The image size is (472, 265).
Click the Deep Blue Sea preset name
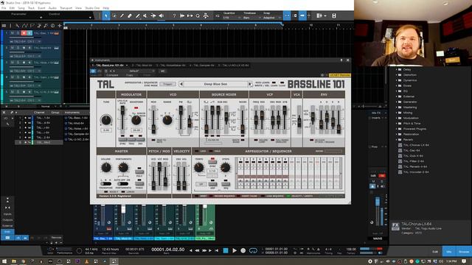215,84
